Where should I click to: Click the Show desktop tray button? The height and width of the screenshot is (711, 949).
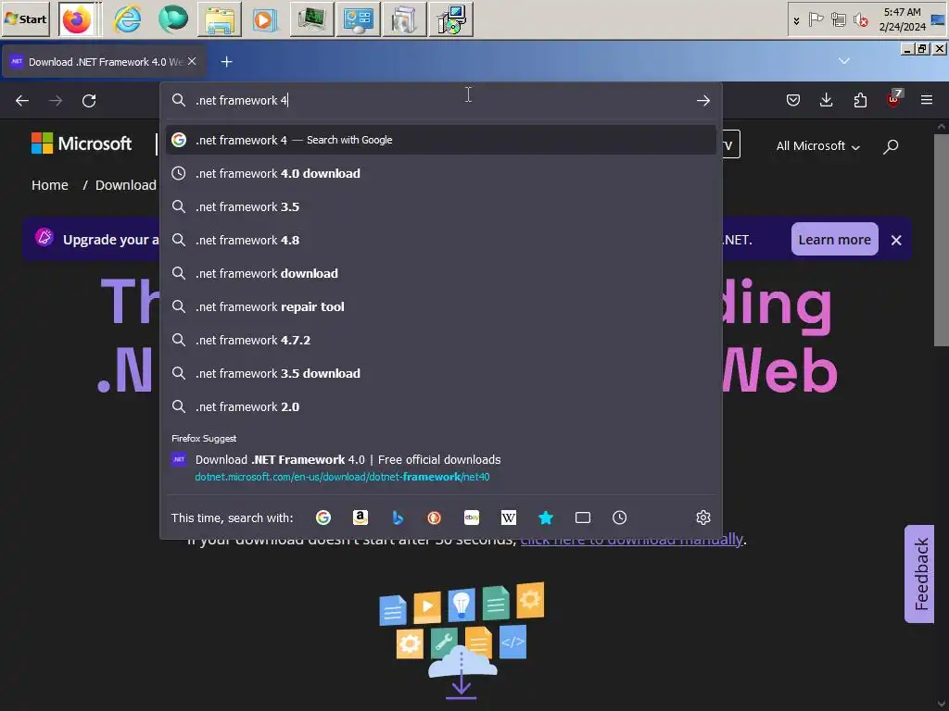pos(938,20)
